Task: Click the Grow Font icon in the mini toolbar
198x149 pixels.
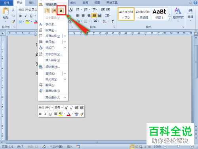Action: pyautogui.click(x=66, y=108)
